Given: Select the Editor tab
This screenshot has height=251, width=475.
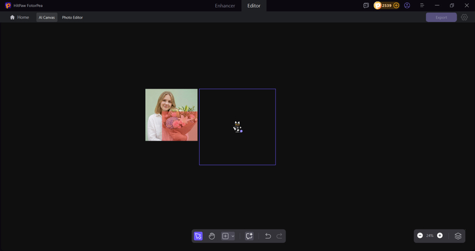Looking at the screenshot, I should (254, 6).
